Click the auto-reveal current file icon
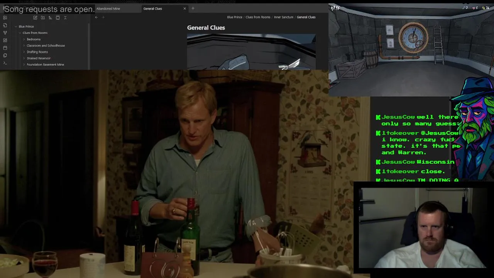 point(58,17)
